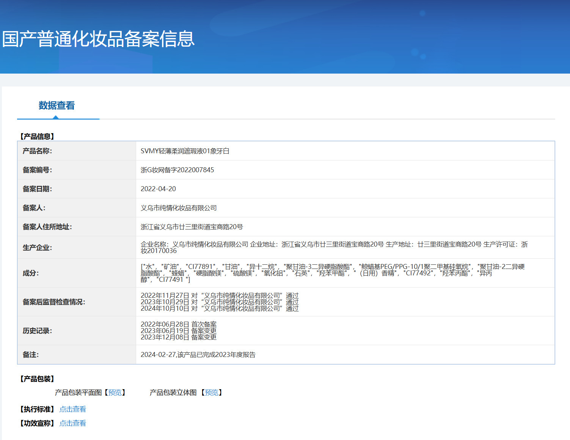Screen dimensions: 570x440
Task: Click the 2023年06月19日 备案变更 history entry
Action: 179,331
